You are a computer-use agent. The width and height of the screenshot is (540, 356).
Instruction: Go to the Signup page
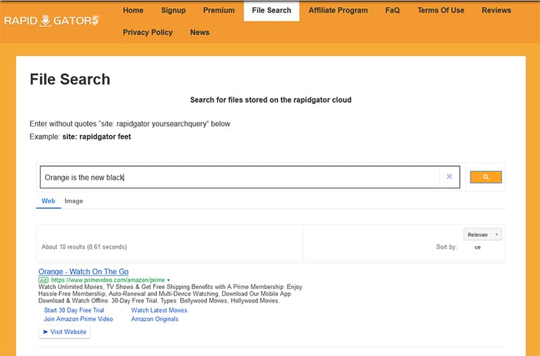click(173, 11)
